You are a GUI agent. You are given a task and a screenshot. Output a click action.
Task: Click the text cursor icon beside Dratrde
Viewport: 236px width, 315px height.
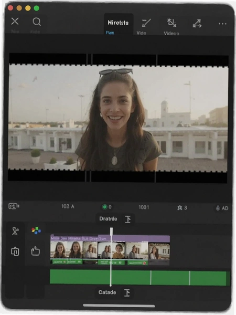tap(128, 219)
